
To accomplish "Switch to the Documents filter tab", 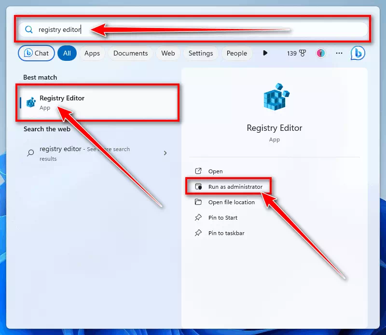I will pyautogui.click(x=130, y=53).
